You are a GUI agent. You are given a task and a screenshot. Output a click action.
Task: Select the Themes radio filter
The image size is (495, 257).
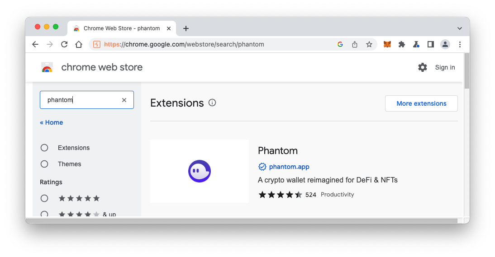click(x=44, y=164)
